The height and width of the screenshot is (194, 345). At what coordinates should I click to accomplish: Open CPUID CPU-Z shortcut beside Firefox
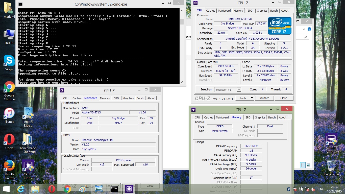pos(28,170)
